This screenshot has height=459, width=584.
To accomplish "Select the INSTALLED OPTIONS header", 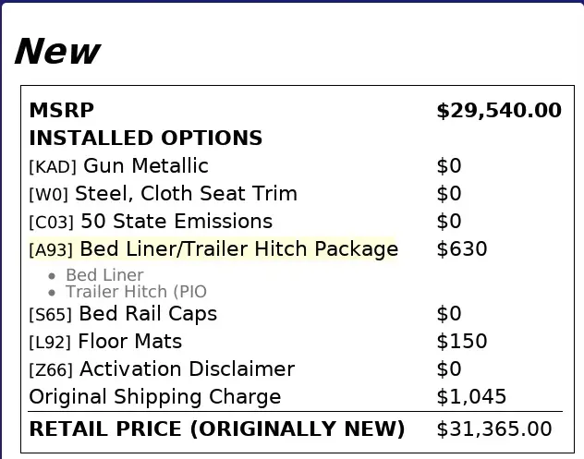I will point(146,138).
